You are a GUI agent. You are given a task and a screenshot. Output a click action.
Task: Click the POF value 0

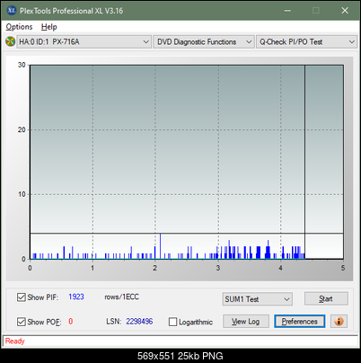click(x=71, y=322)
